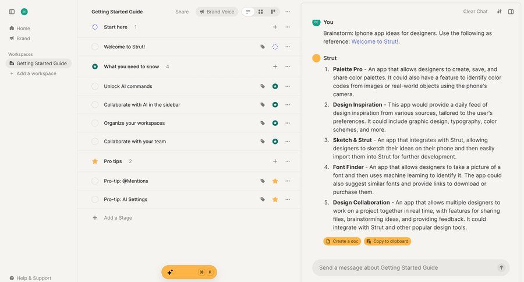Viewport: 524px width, 282px height.
Task: Share the Getting Started Guide
Action: click(x=182, y=12)
